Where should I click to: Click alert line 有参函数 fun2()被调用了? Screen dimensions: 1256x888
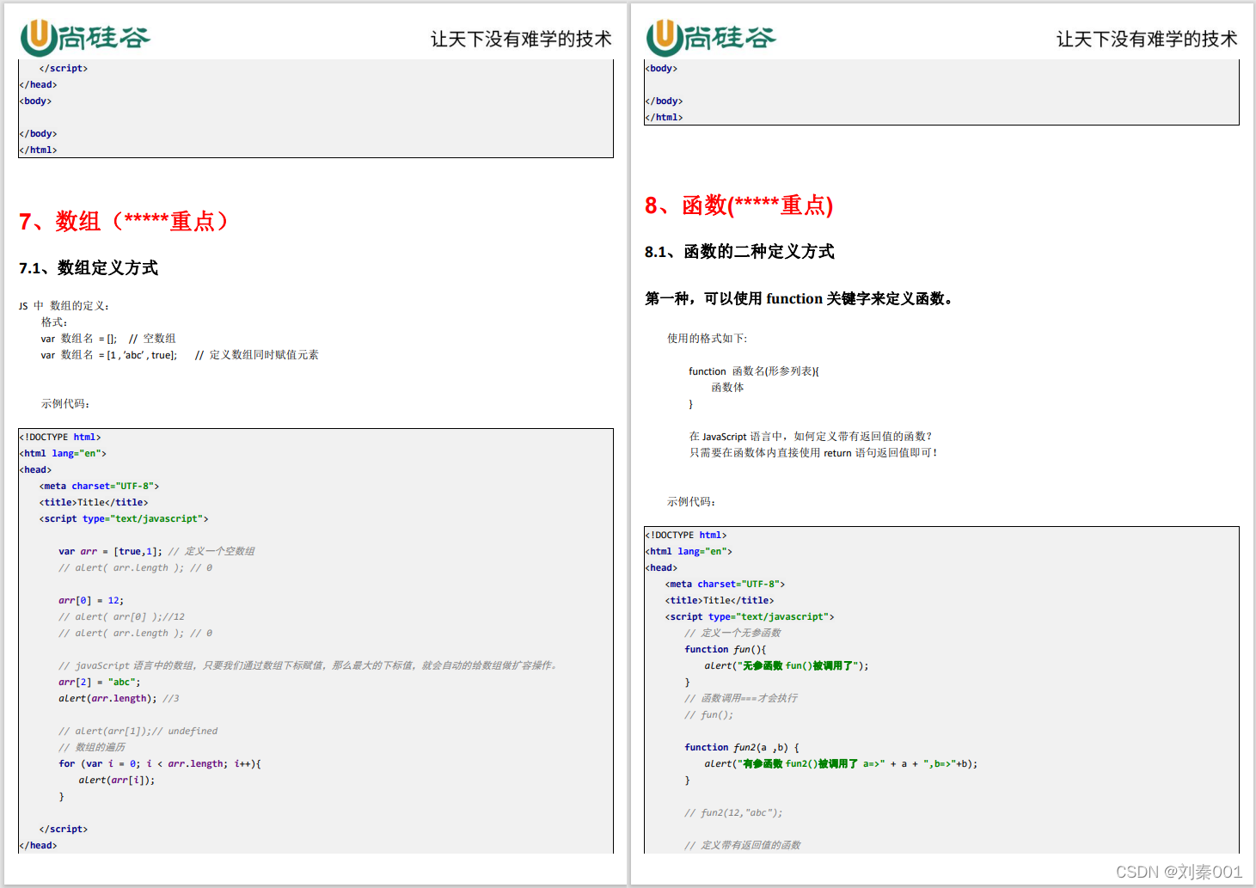click(x=841, y=764)
